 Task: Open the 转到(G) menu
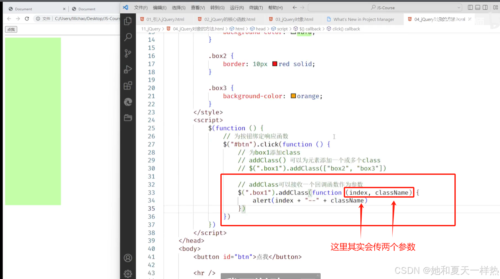[217, 7]
